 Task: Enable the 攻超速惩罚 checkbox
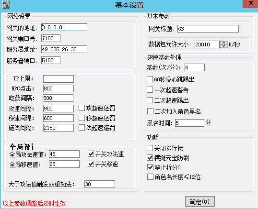[82, 108]
